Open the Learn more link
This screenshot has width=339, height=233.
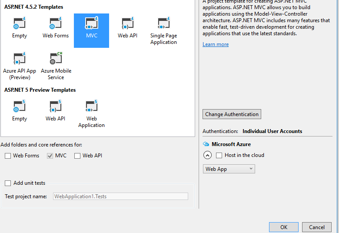click(216, 44)
